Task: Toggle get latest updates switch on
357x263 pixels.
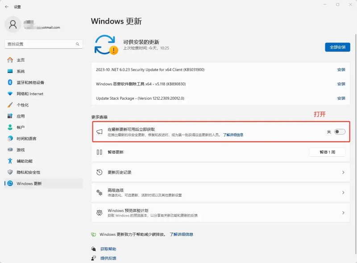Action: point(340,132)
